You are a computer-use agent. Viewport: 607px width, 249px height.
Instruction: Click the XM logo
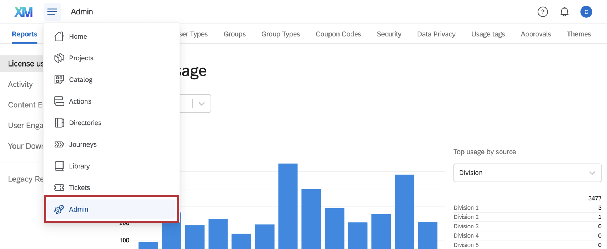tap(24, 12)
